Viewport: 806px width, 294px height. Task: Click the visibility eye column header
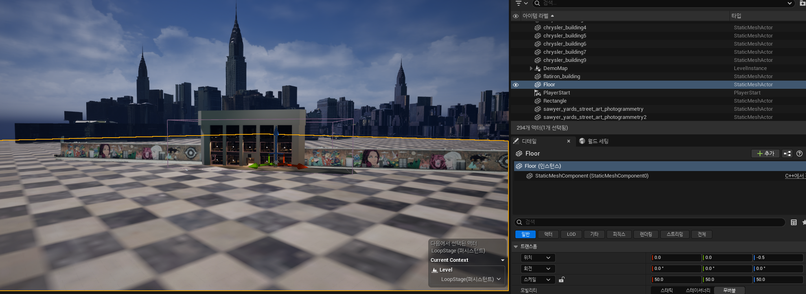[516, 16]
